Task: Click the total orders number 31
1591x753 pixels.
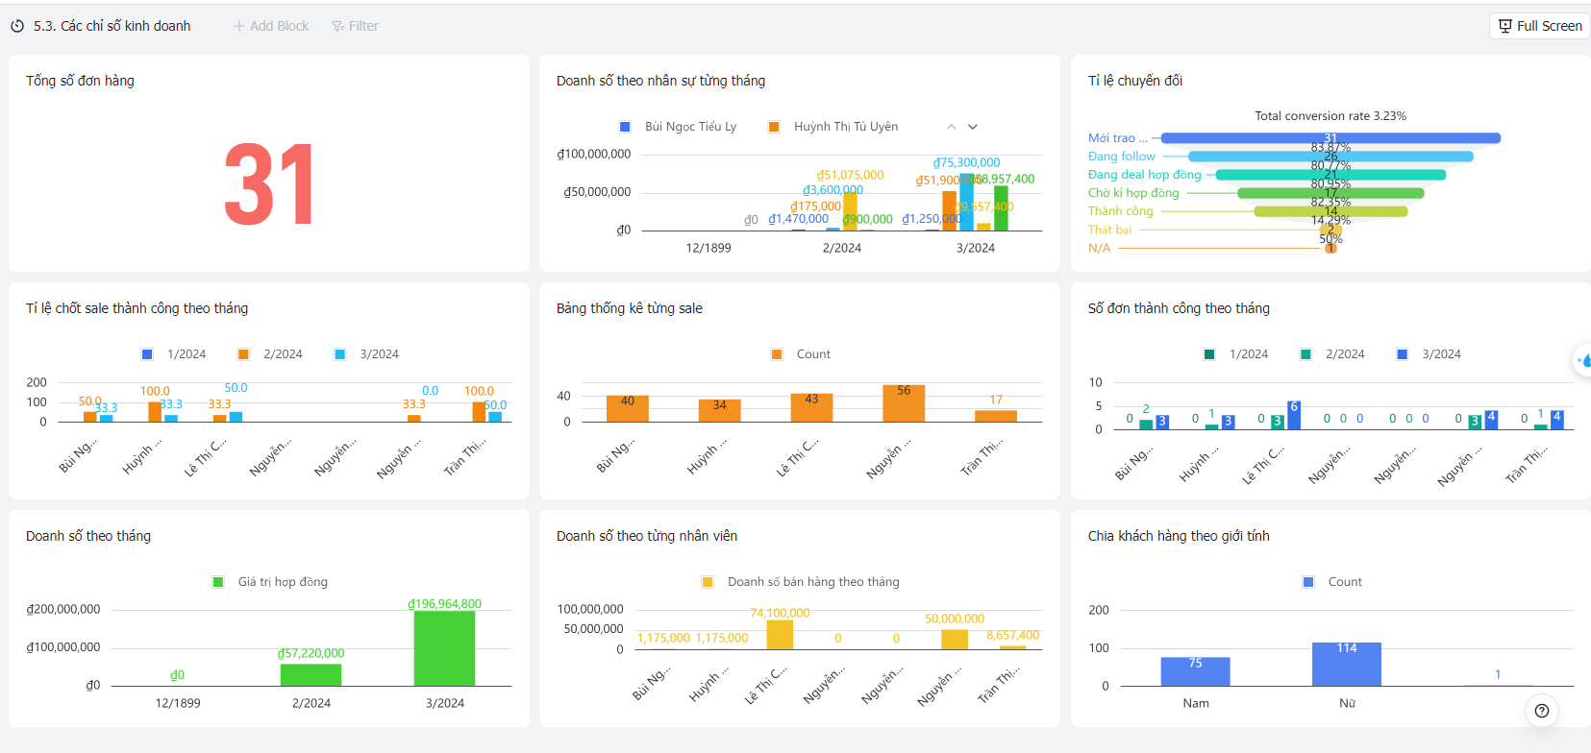Action: coord(269,184)
